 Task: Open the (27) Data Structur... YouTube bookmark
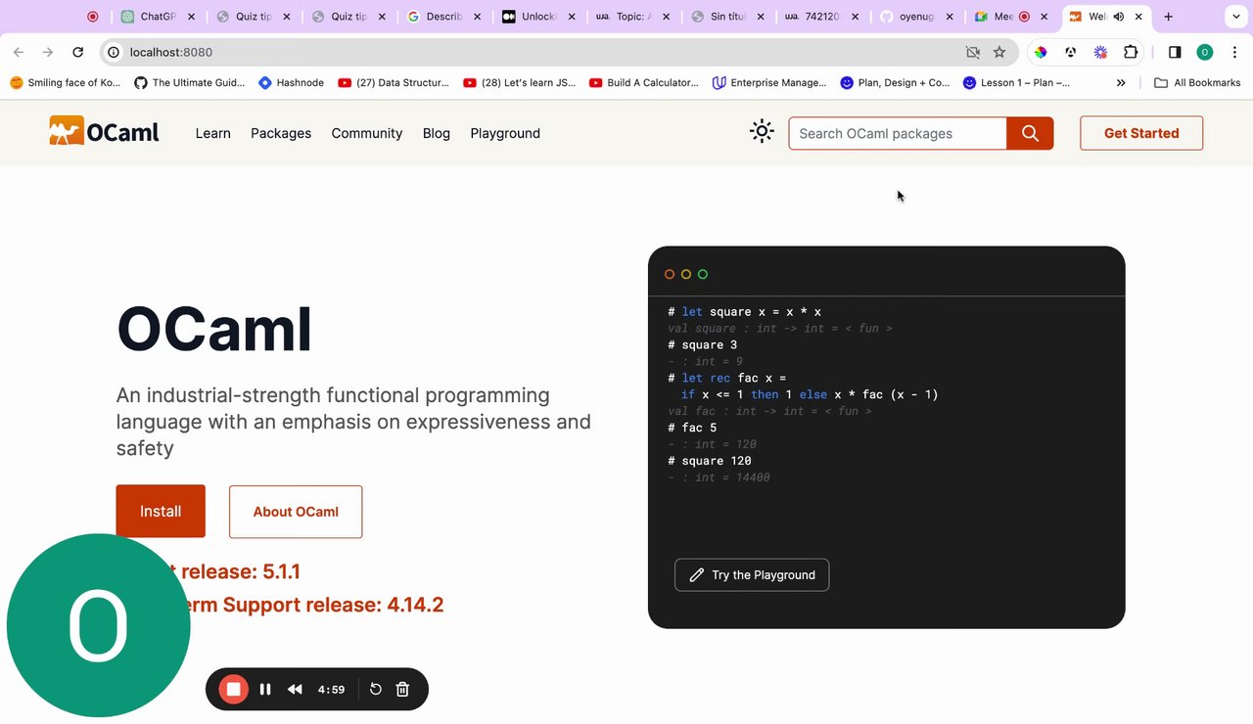click(x=394, y=83)
